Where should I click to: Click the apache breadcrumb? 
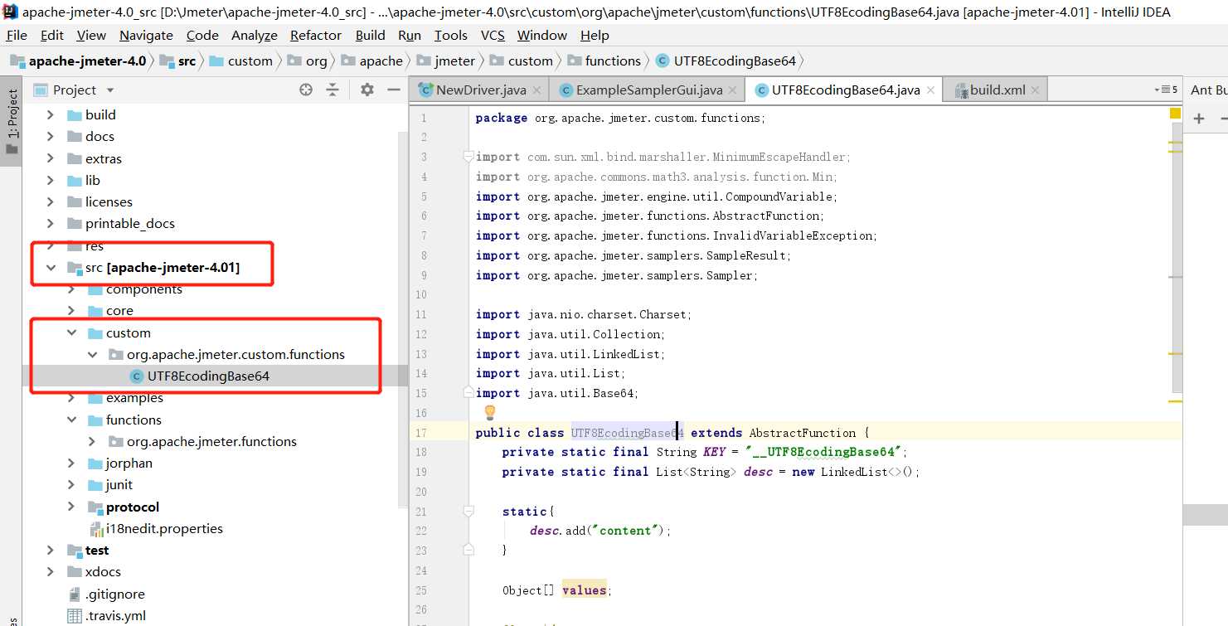tap(381, 61)
